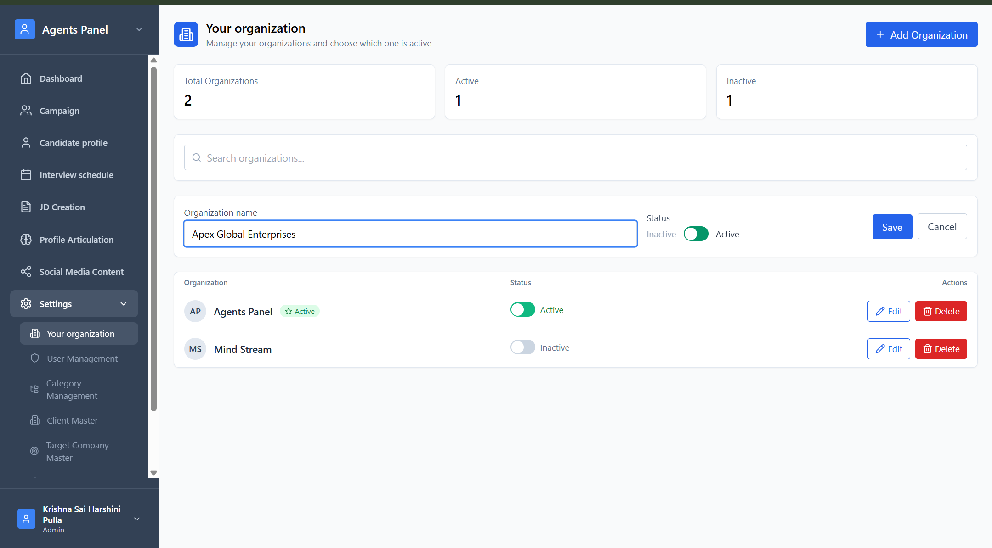992x548 pixels.
Task: Click the Dashboard home icon
Action: click(26, 78)
